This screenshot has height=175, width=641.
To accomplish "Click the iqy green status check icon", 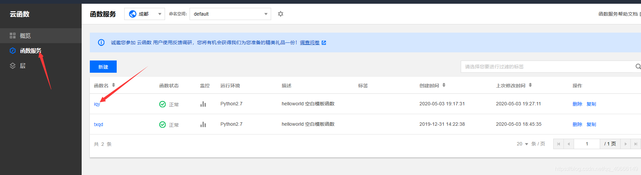I will pos(163,104).
